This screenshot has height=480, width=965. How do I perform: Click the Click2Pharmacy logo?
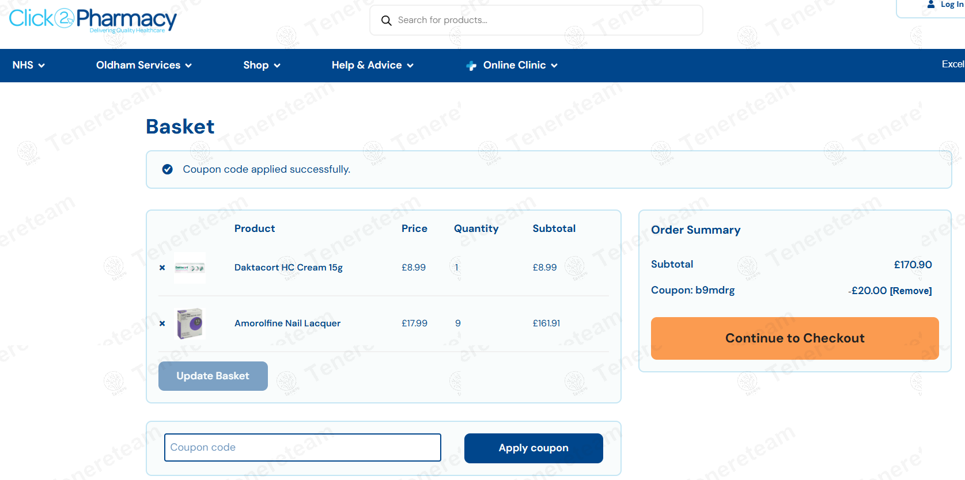coord(93,20)
